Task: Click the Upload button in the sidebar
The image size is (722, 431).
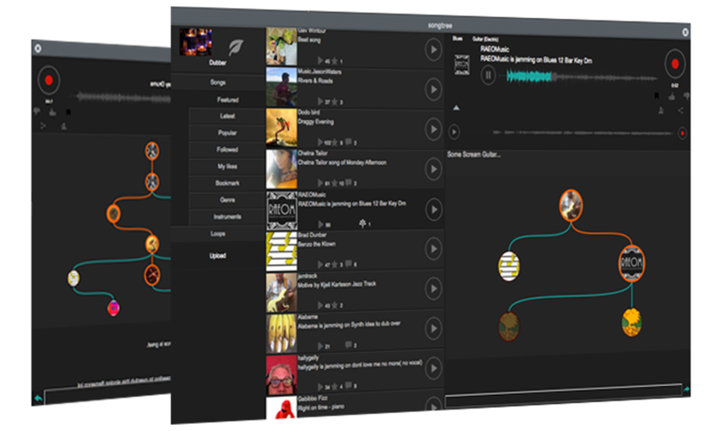Action: click(x=218, y=256)
